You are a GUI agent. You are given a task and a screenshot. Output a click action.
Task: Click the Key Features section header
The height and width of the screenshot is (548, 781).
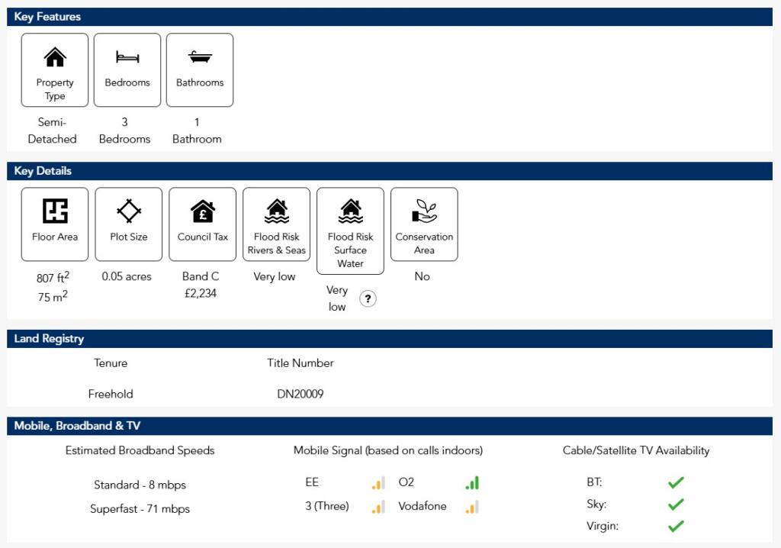click(x=47, y=17)
